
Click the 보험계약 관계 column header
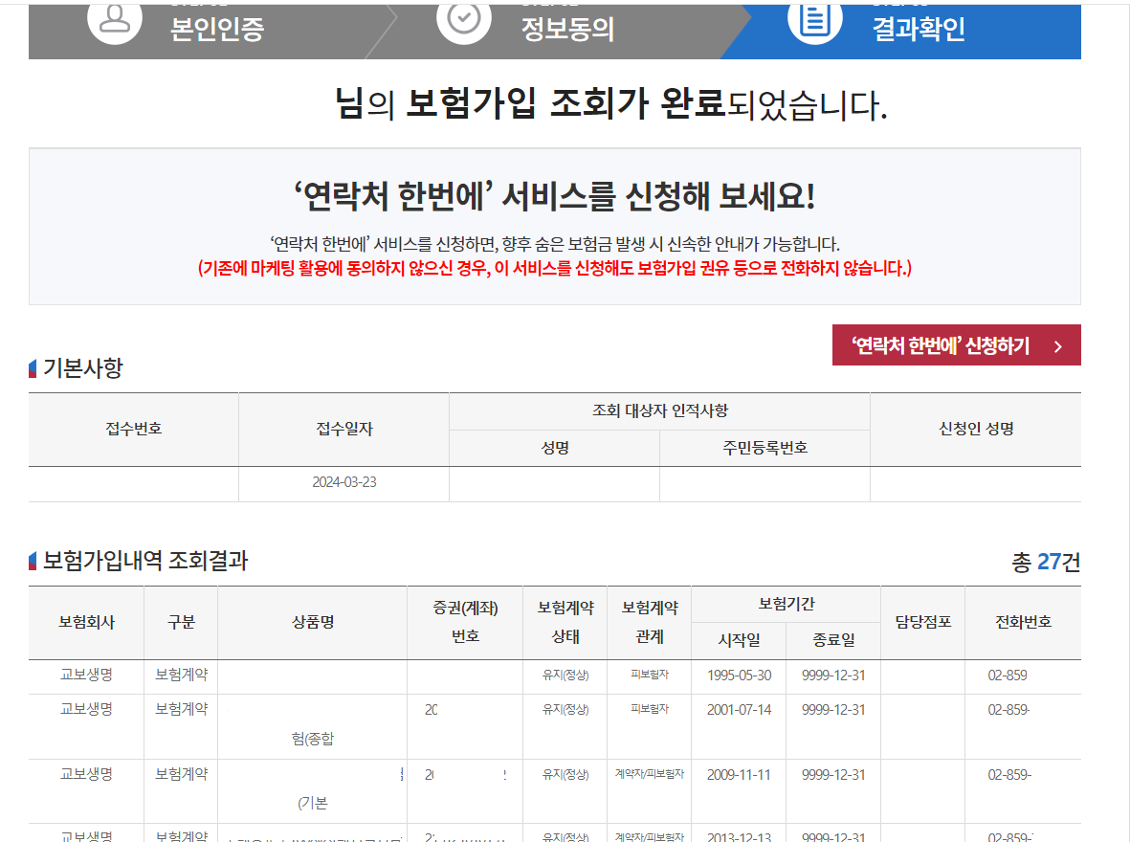[x=650, y=622]
